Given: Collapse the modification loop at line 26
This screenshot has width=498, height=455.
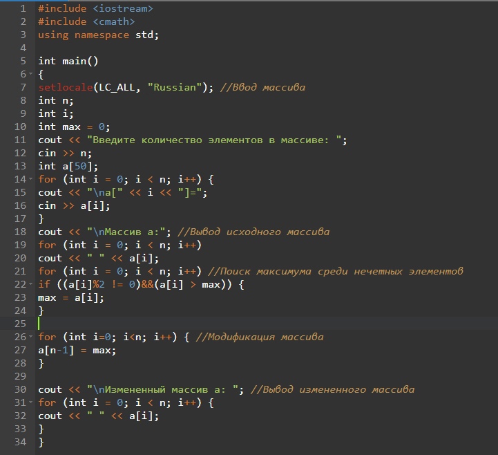Looking at the screenshot, I should tap(31, 336).
